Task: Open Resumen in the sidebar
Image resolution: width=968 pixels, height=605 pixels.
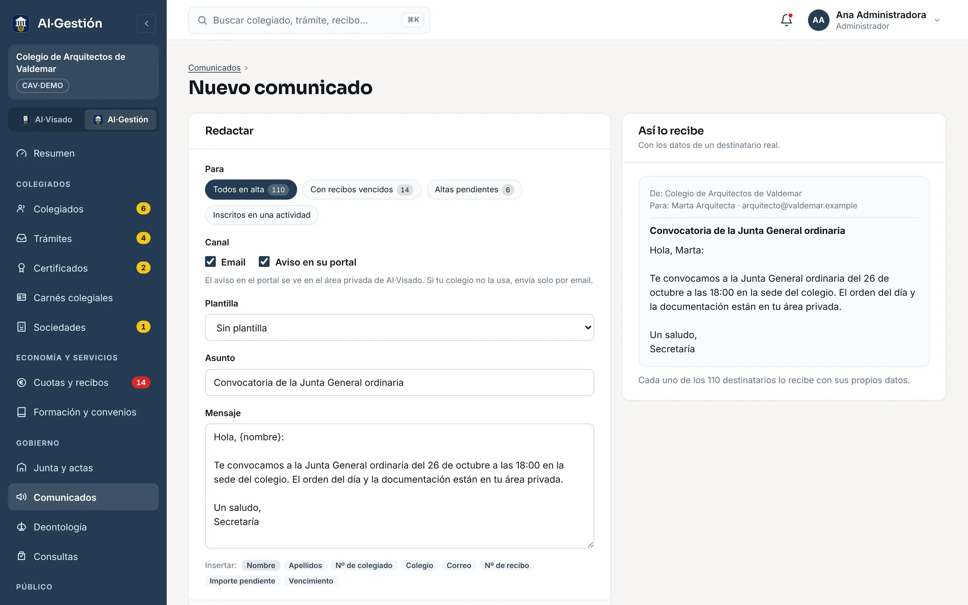Action: point(83,153)
